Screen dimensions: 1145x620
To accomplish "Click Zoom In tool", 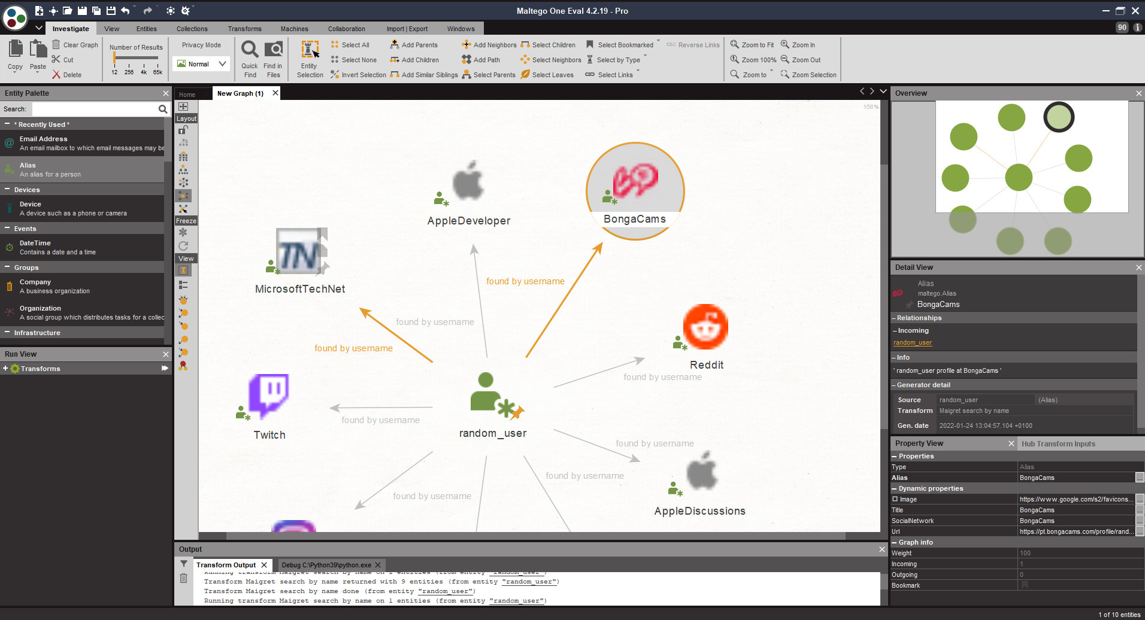I will 798,45.
